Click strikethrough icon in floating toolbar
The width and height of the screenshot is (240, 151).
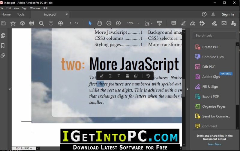click(119, 76)
